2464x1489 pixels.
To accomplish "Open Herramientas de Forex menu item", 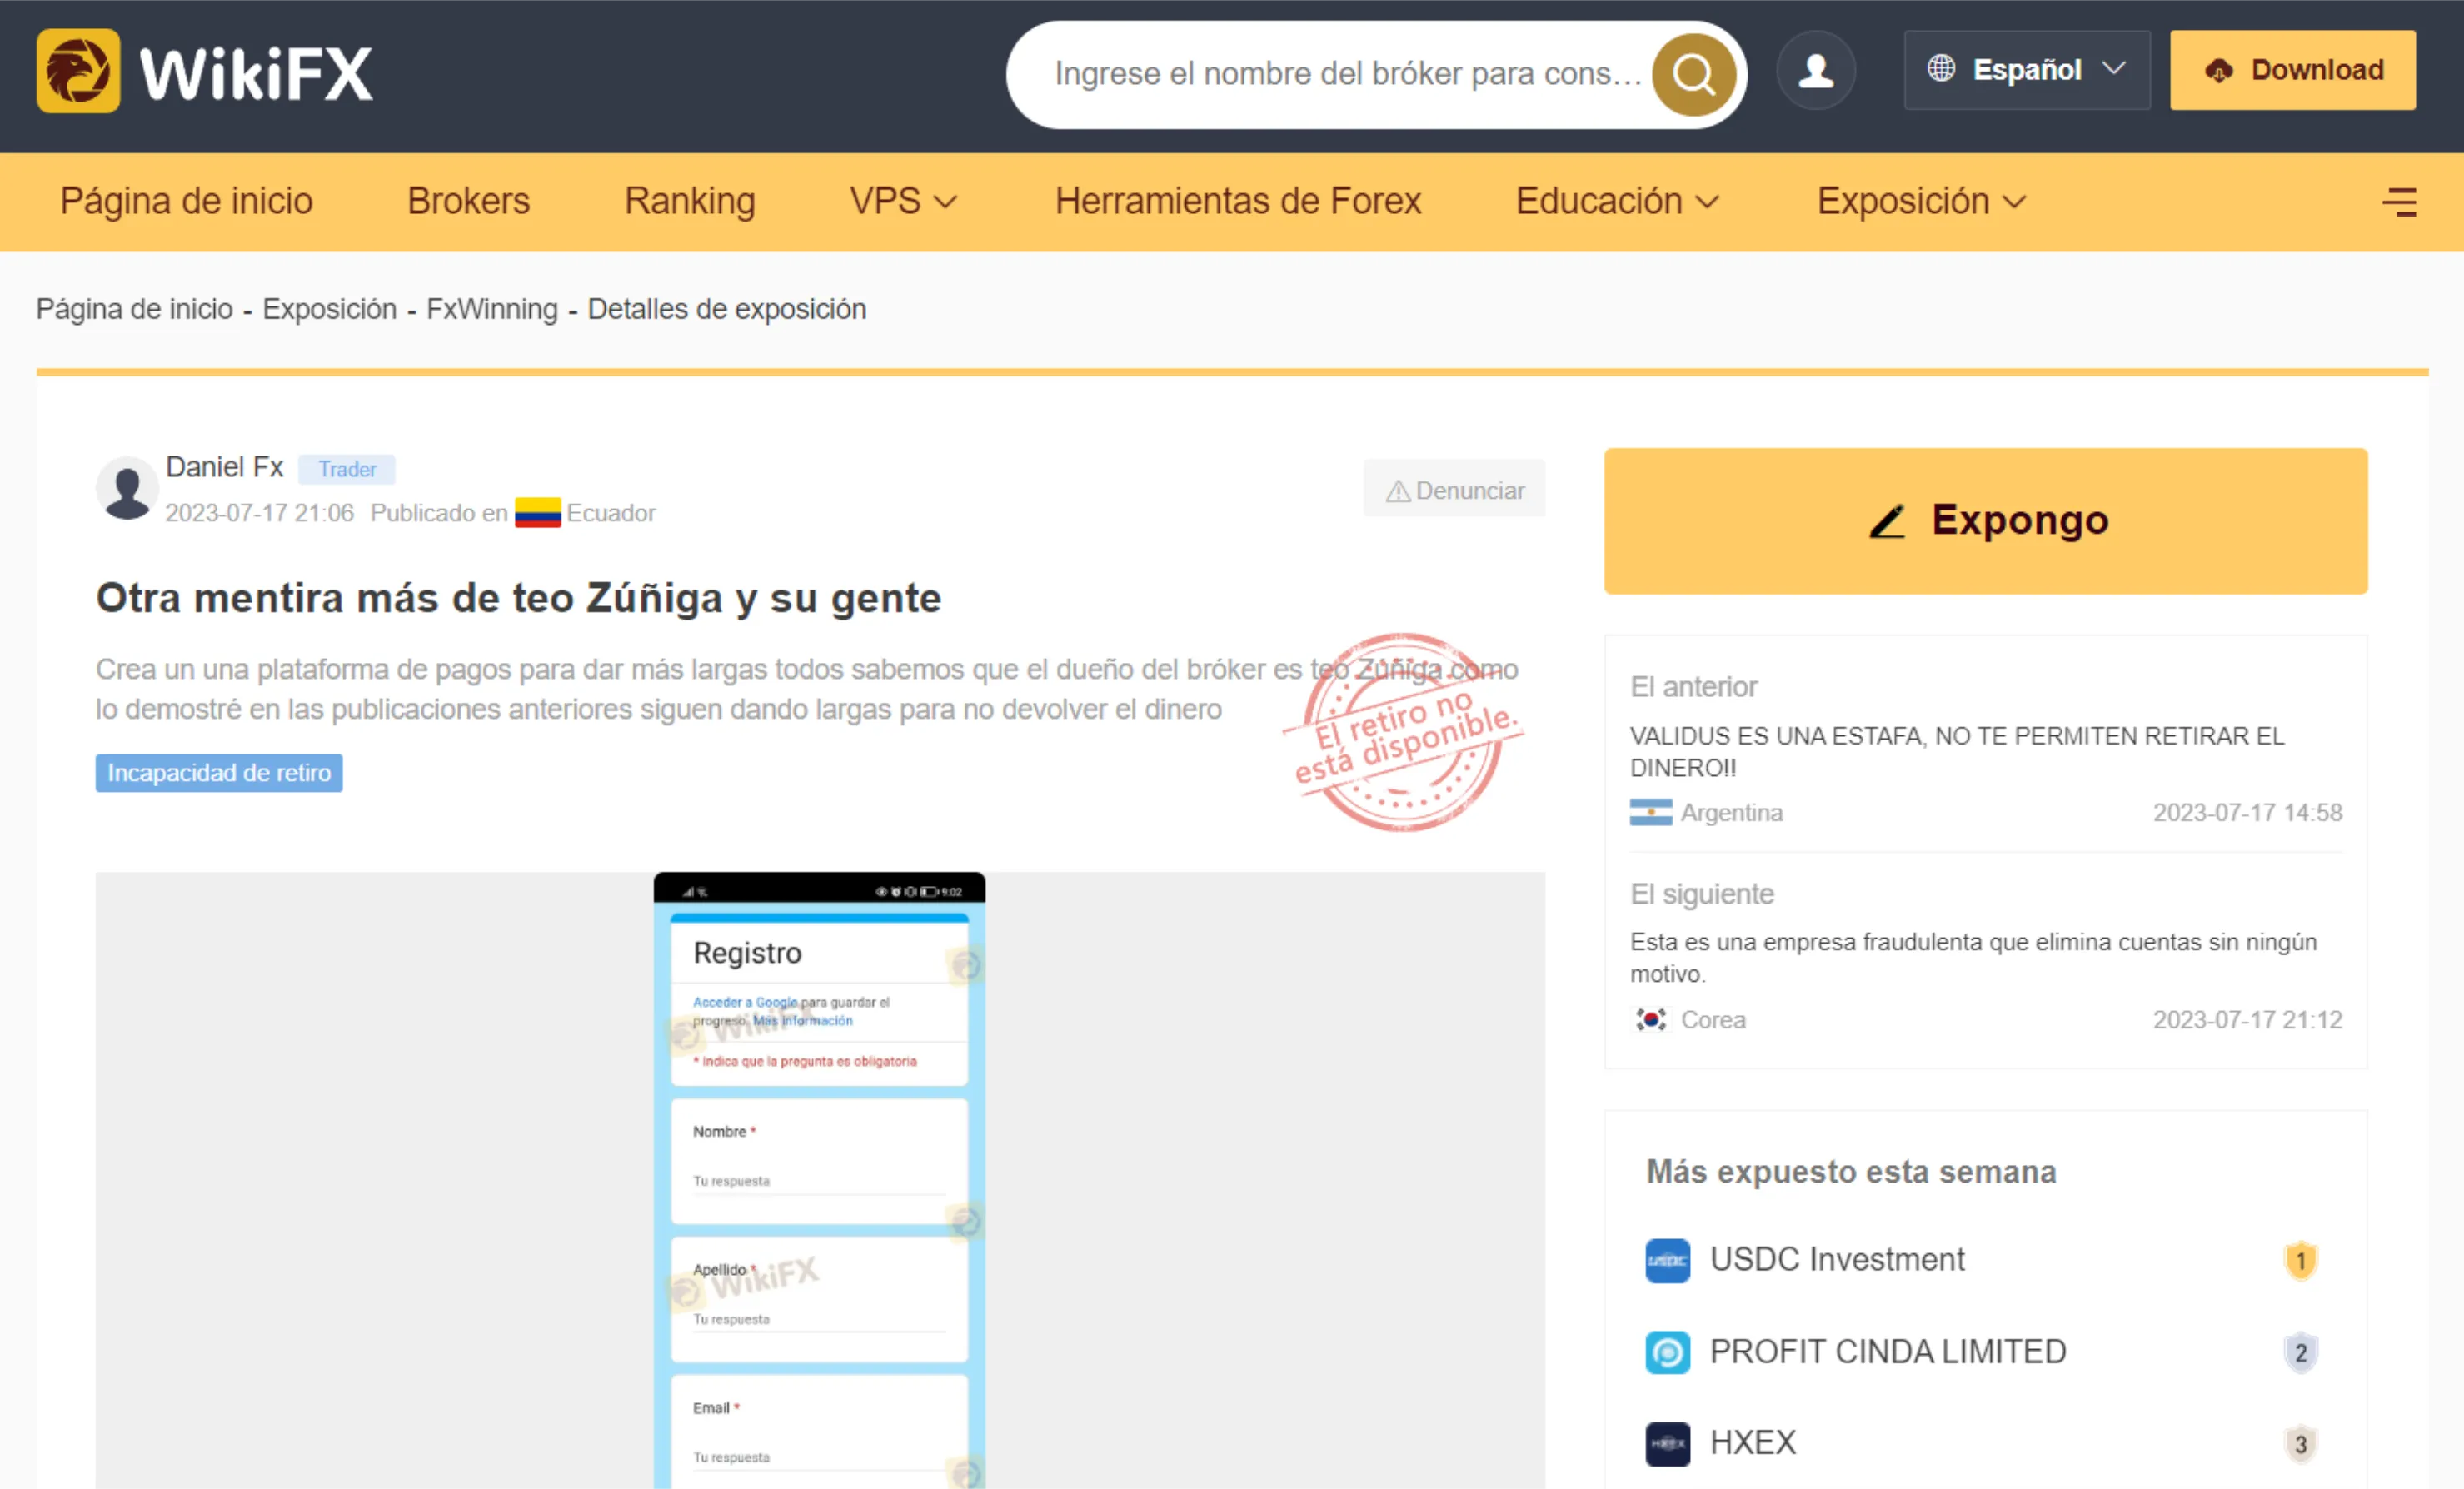I will click(1238, 201).
